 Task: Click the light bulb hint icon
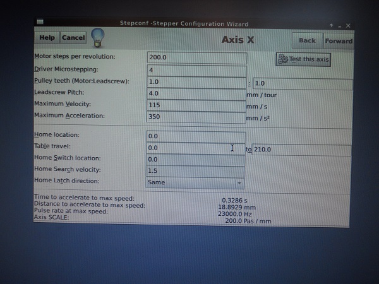(x=98, y=37)
